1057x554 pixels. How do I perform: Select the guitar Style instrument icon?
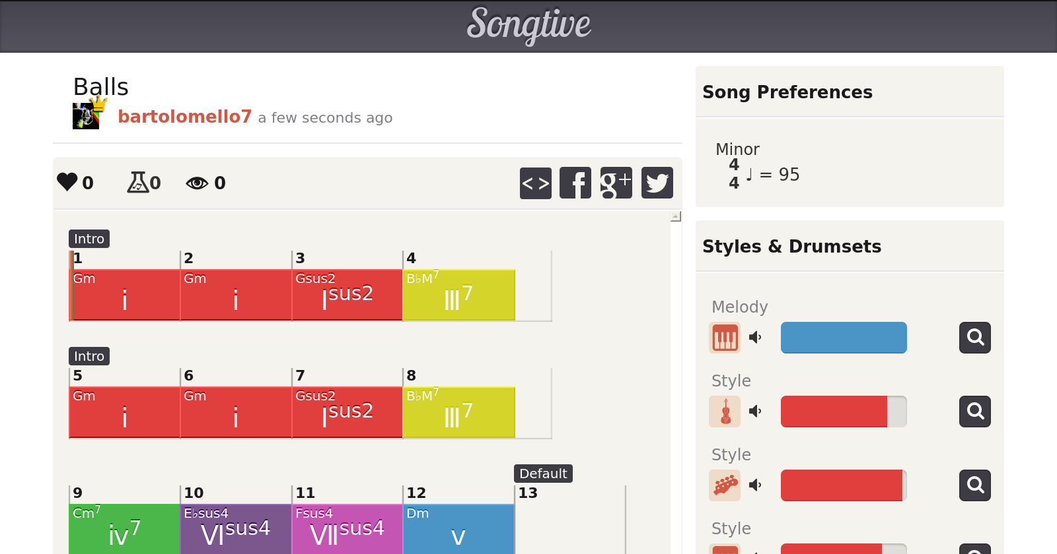tap(725, 485)
